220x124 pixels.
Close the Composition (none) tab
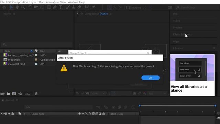[x=78, y=14]
